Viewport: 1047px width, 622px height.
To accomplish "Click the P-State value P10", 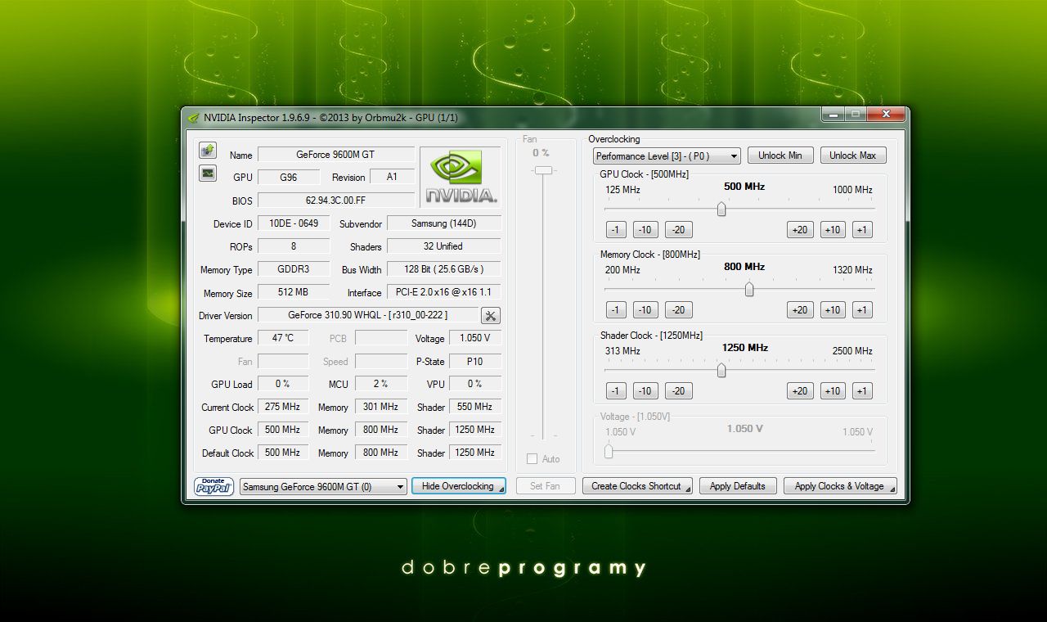I will pyautogui.click(x=475, y=361).
